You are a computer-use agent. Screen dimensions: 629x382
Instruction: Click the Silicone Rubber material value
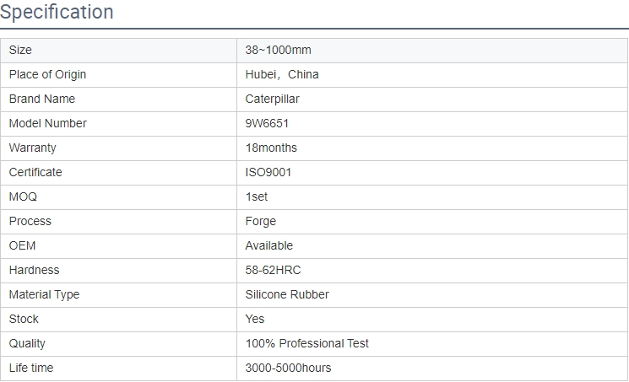[287, 294]
